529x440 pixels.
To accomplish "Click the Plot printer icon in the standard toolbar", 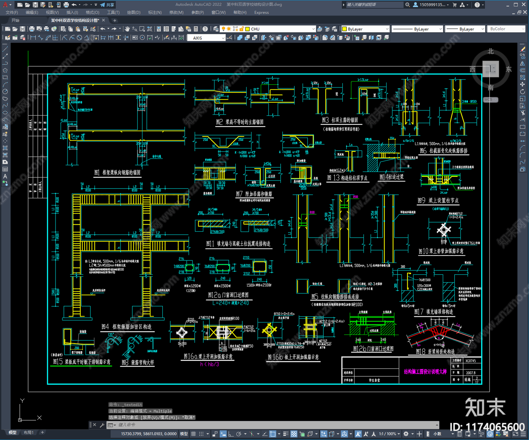I will click(x=32, y=29).
